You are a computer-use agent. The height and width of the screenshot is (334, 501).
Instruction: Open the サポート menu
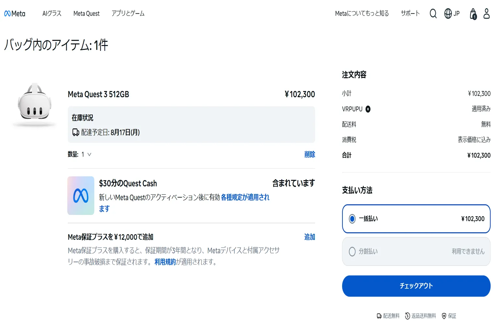[x=410, y=13]
